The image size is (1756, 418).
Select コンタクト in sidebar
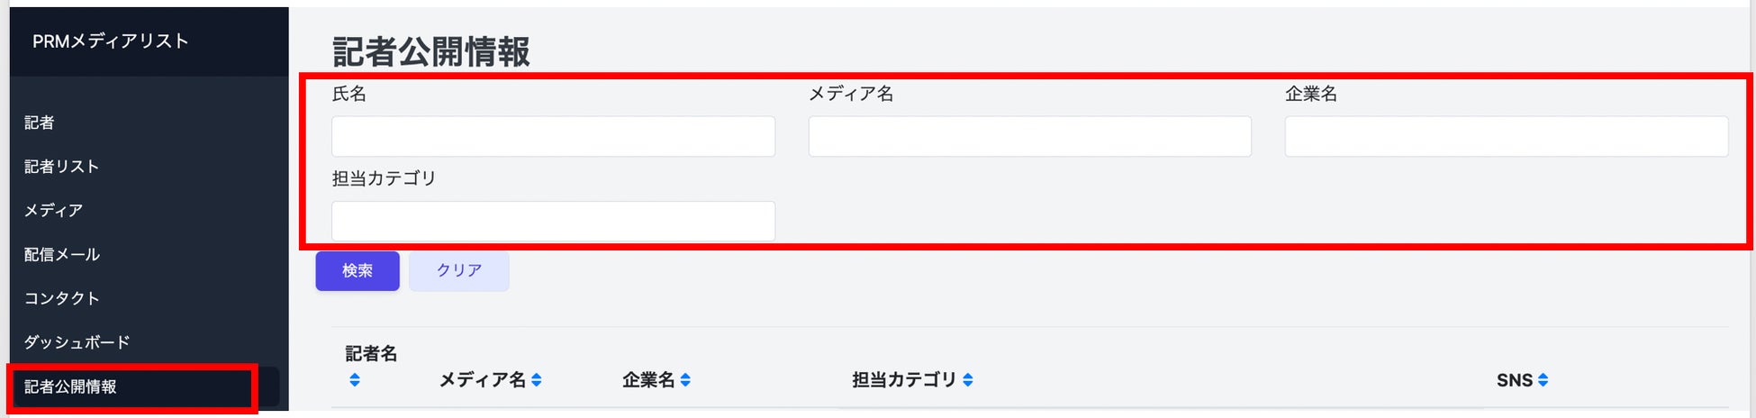point(61,298)
